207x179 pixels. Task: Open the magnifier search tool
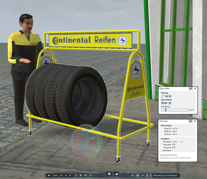tap(76, 175)
